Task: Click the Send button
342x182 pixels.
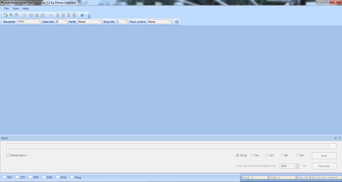Action: [324, 156]
